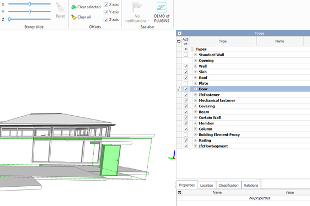Expand the Door node
Screen dimensions: 310x206
195,89
